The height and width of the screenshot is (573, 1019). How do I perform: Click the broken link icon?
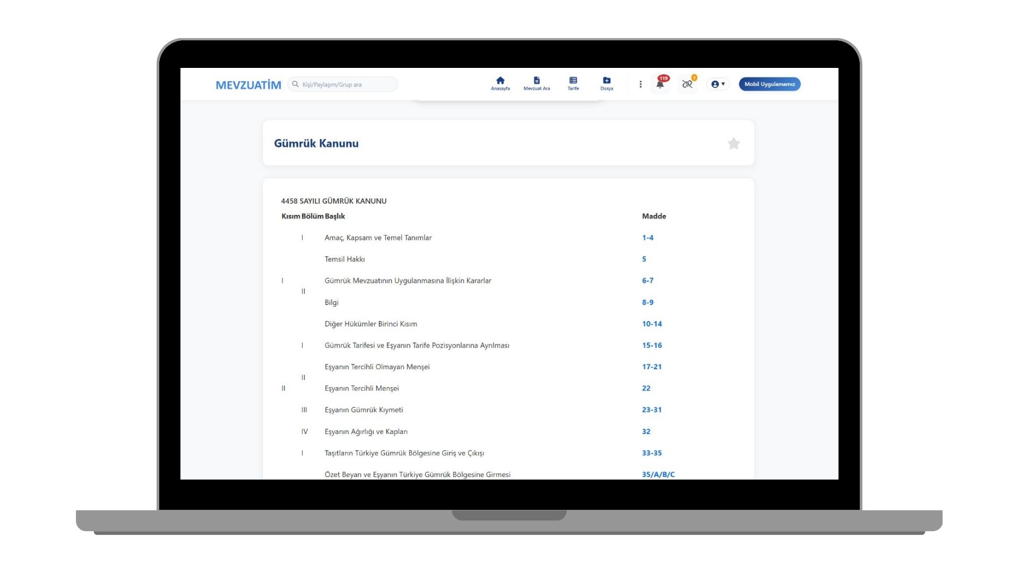coord(687,84)
